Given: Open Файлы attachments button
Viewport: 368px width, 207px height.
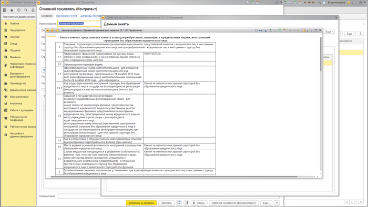Looking at the screenshot, I should (x=199, y=203).
